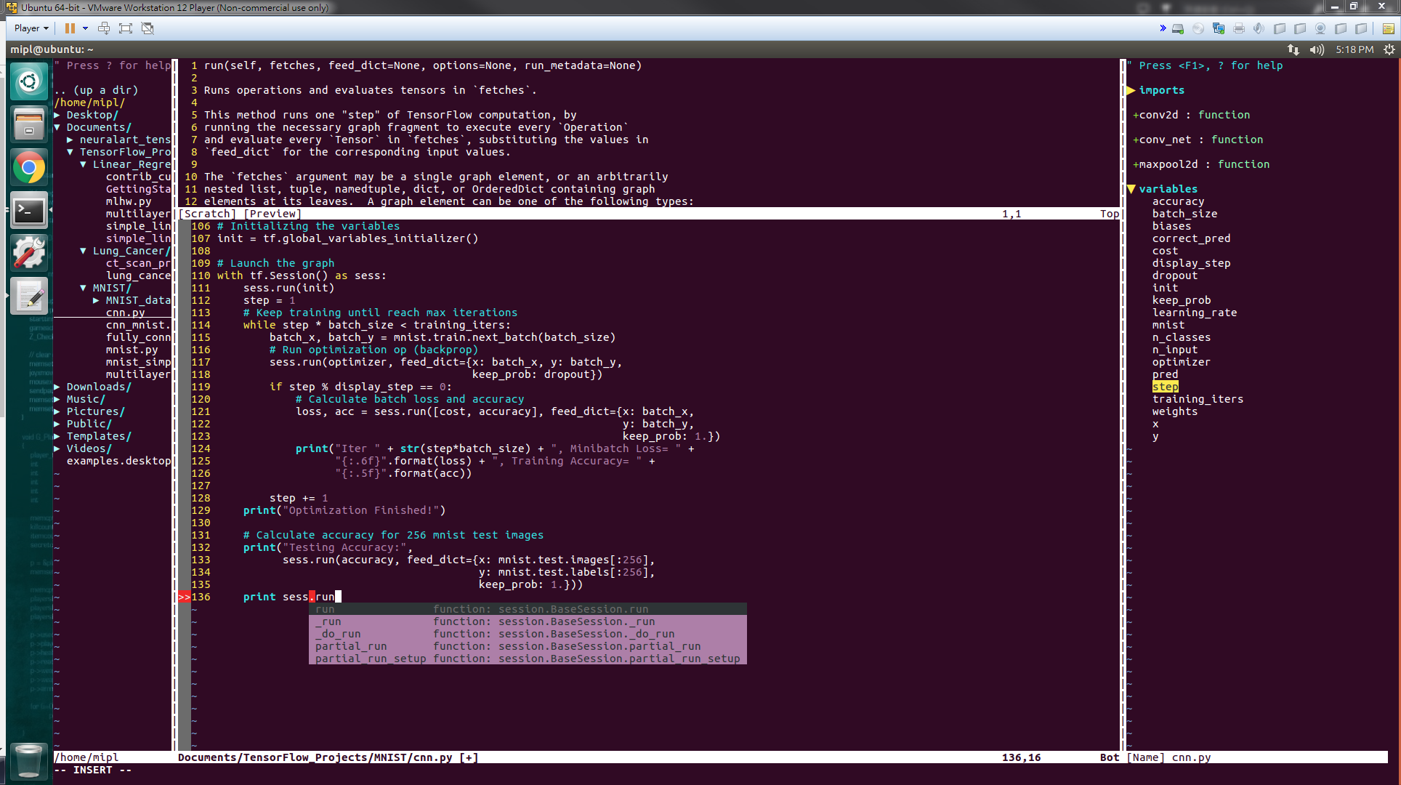The height and width of the screenshot is (785, 1401).
Task: Click the Scratch tab in editor
Action: point(204,212)
